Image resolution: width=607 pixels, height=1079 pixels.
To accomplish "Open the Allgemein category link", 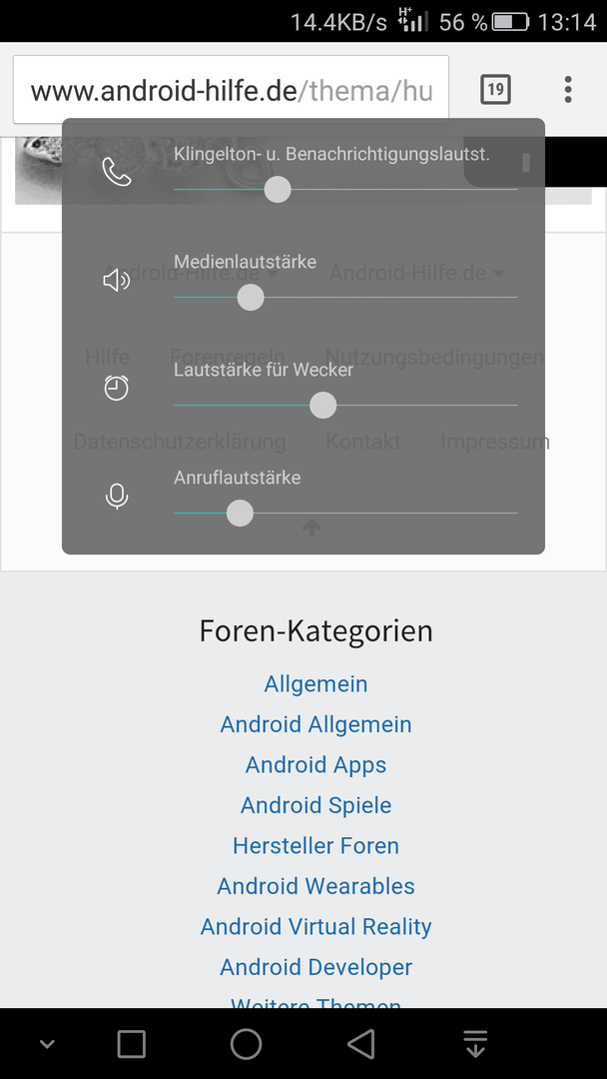I will tap(316, 684).
